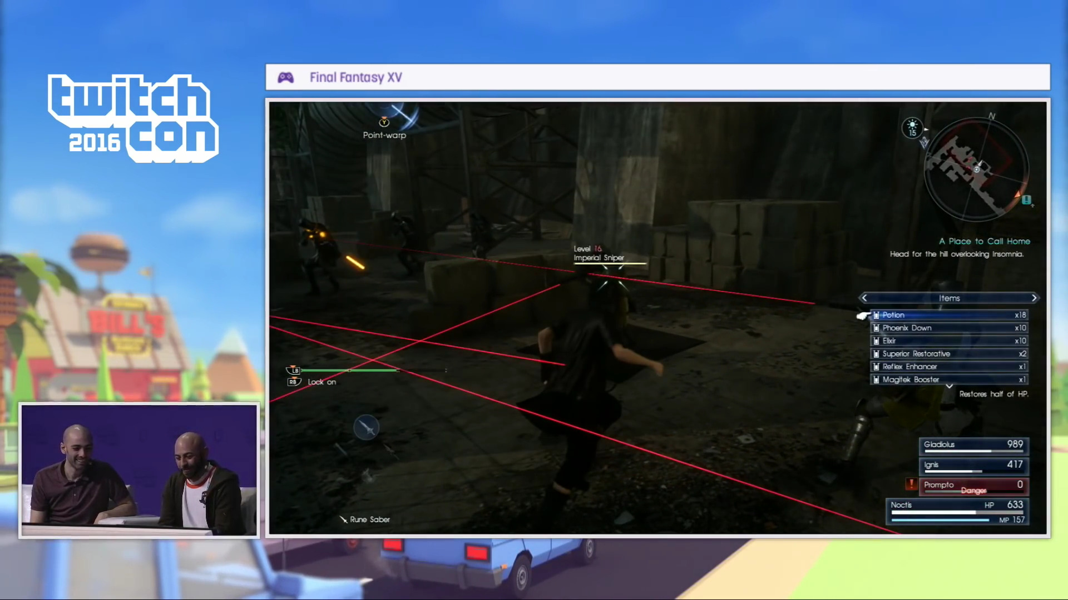Select the Superior Restorative x2 entry

(x=949, y=354)
